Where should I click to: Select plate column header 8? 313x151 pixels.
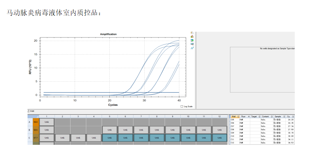tap(157, 116)
